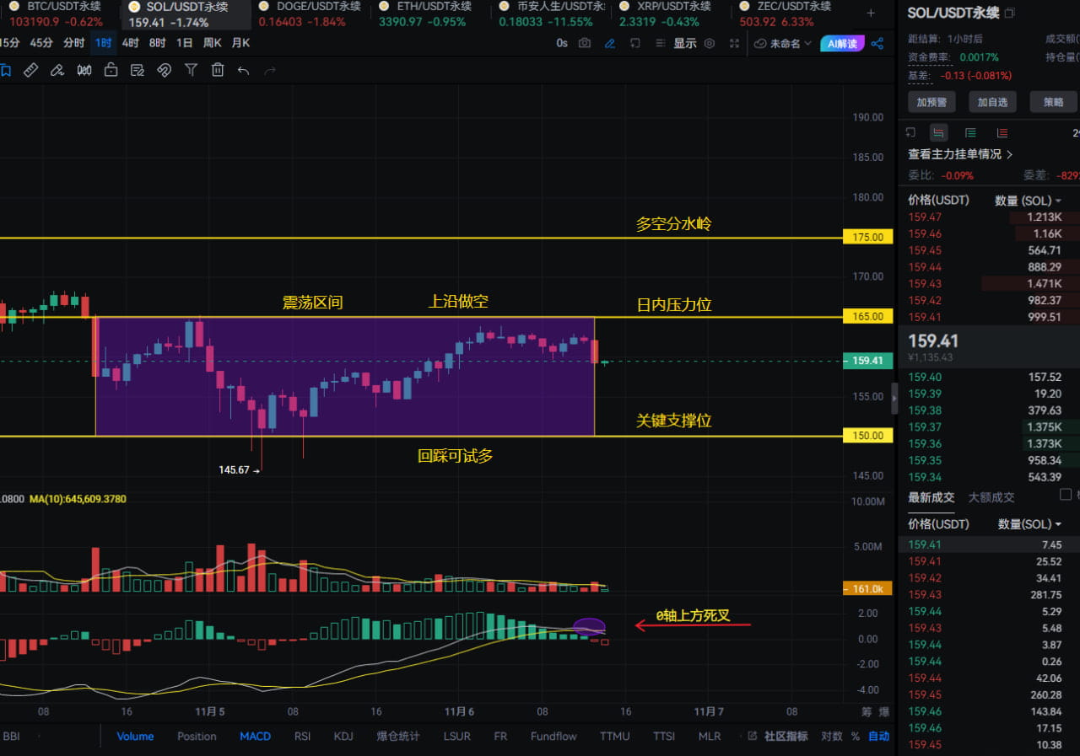Click the 加预警 button
Screen dimensions: 1080x756
point(931,102)
